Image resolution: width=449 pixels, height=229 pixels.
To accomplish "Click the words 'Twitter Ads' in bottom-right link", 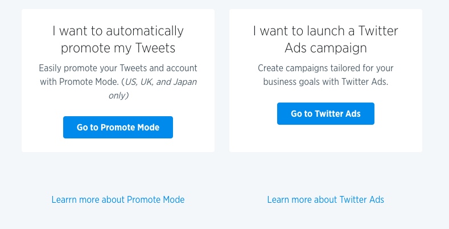I will coord(361,199).
